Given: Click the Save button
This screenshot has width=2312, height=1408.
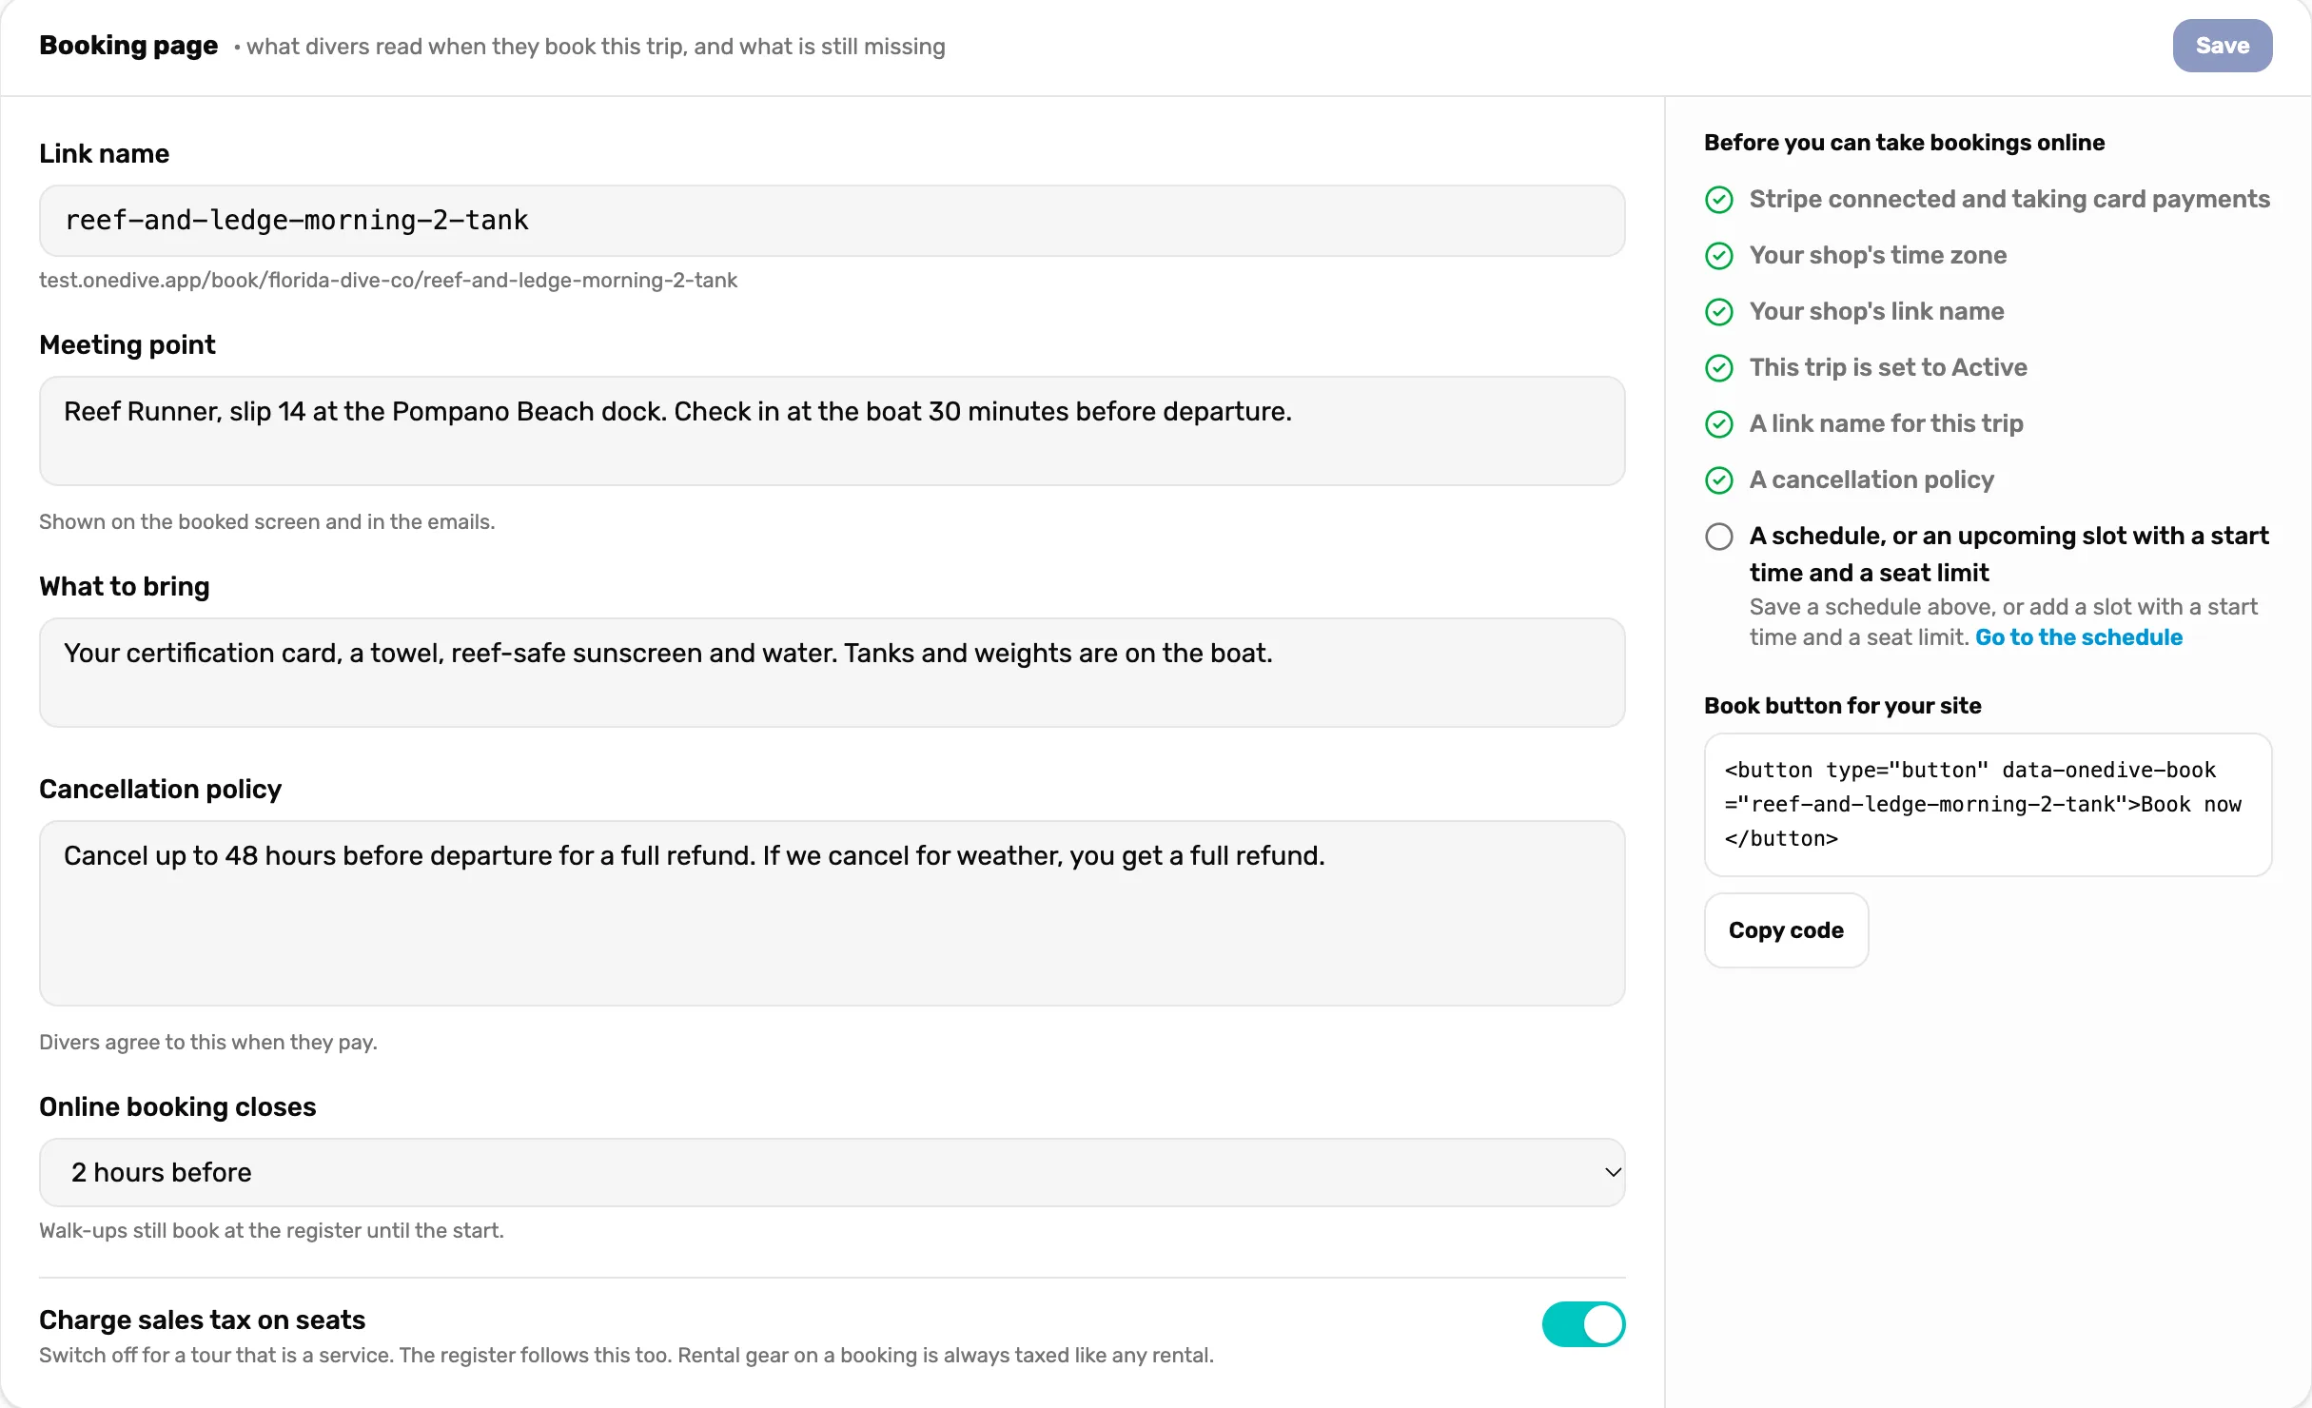Looking at the screenshot, I should 2222,46.
